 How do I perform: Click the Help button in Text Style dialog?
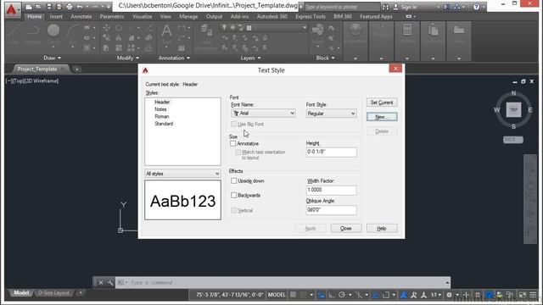point(382,228)
